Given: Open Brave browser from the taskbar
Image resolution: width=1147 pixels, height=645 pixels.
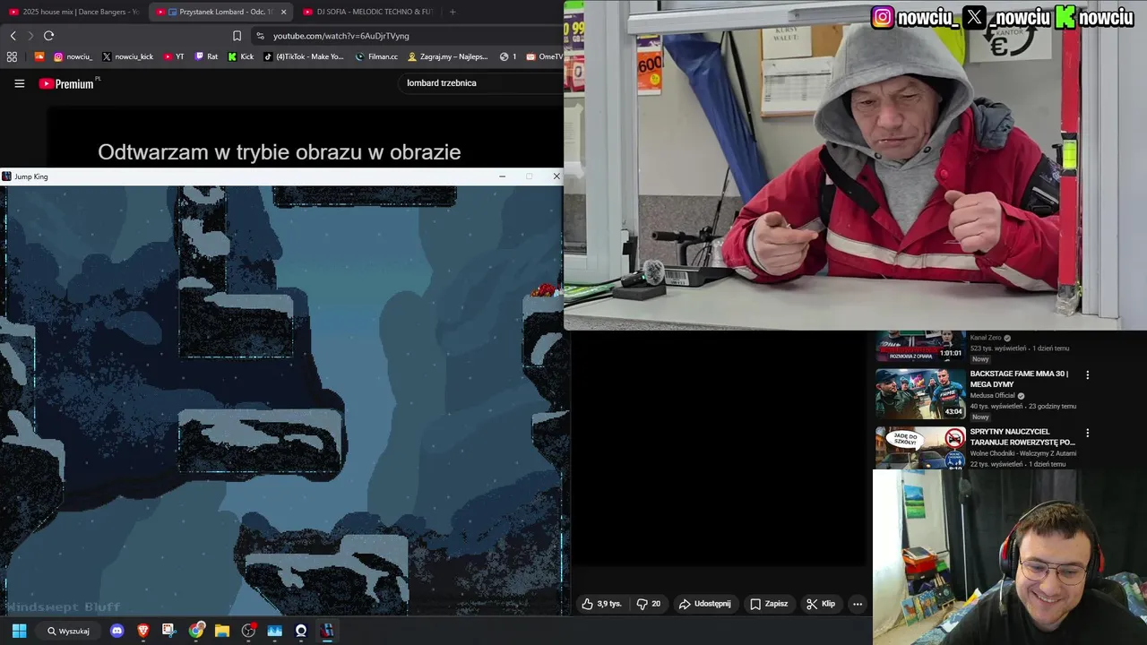Looking at the screenshot, I should click(143, 631).
